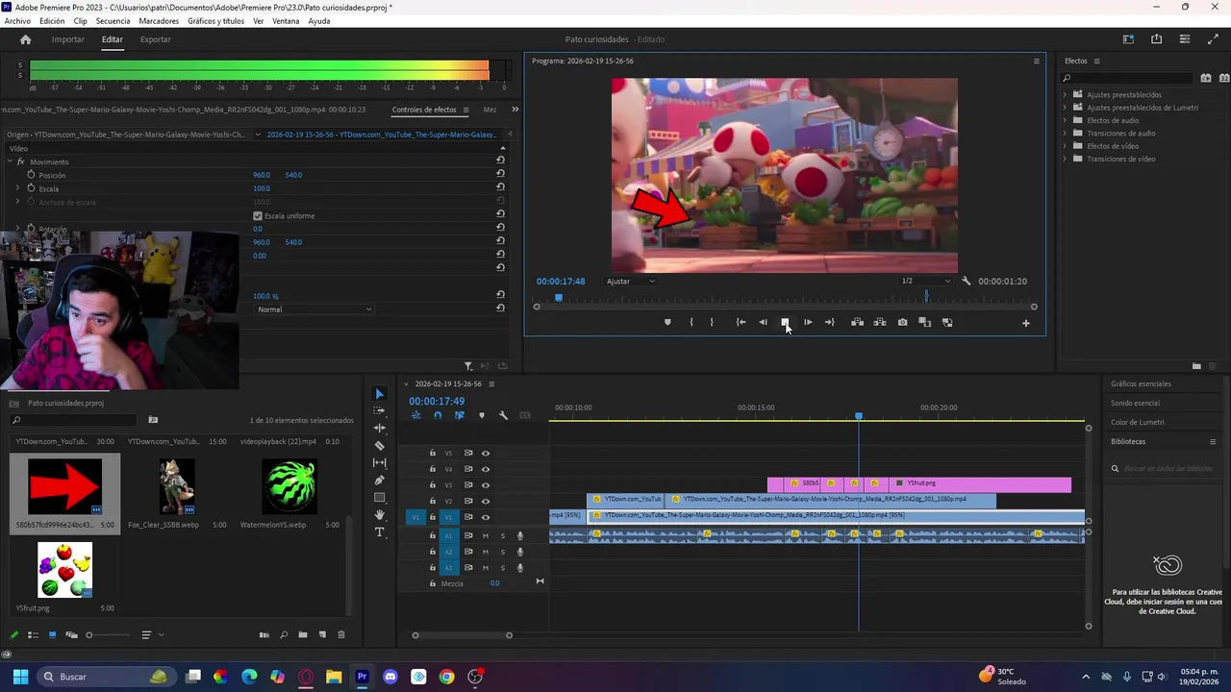Stop playback in Program monitor

[785, 323]
